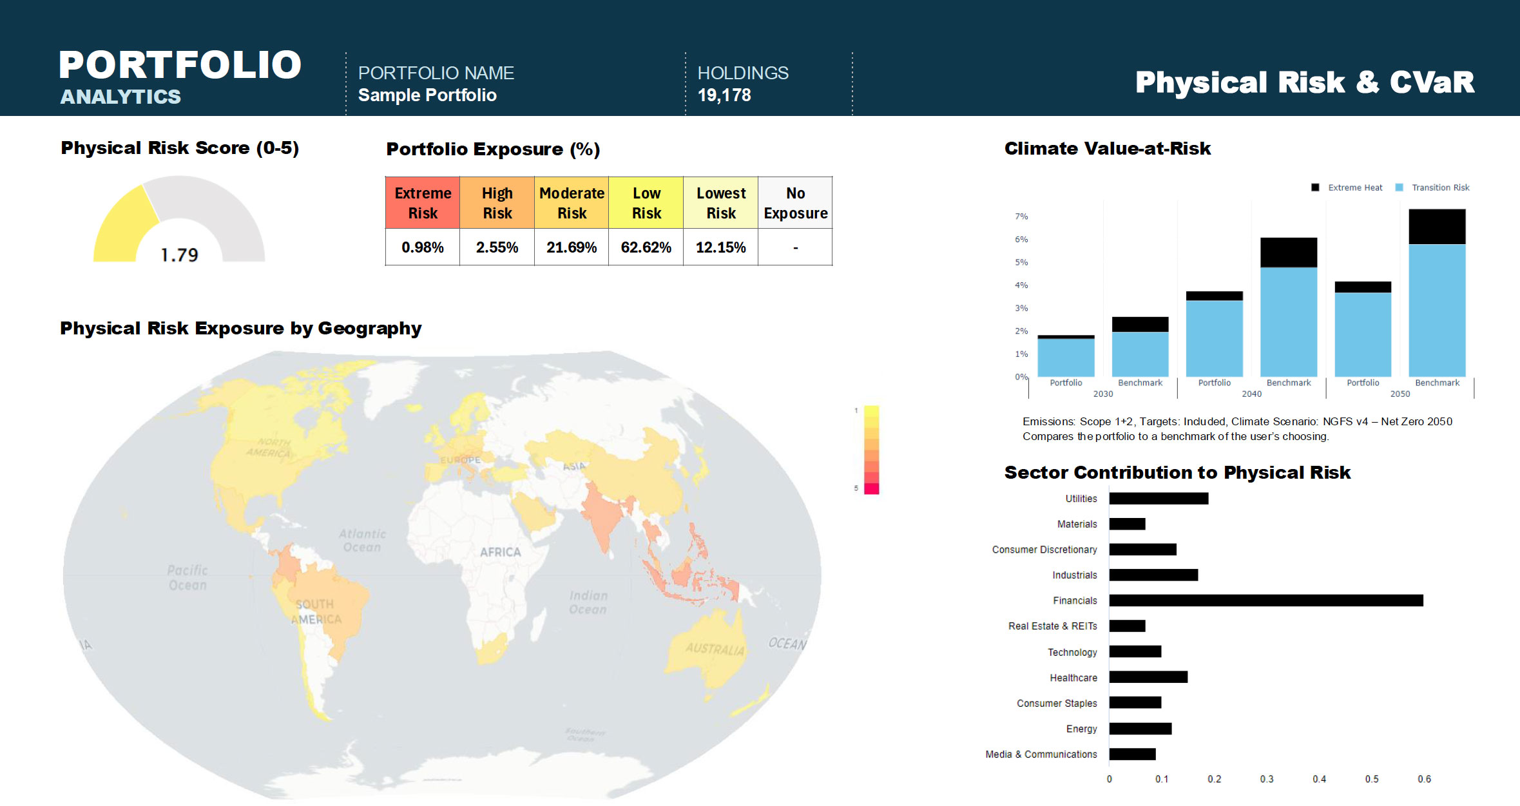Click the PORTFOLIO ANALYTICS logo
The image size is (1520, 806).
pyautogui.click(x=180, y=75)
